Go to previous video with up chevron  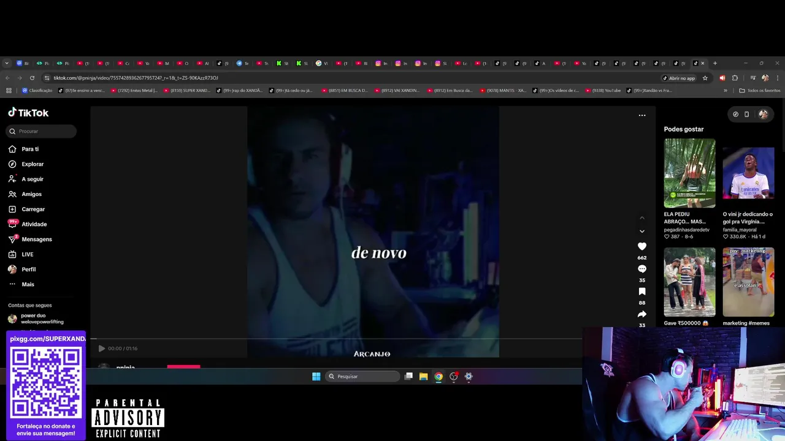pos(642,218)
